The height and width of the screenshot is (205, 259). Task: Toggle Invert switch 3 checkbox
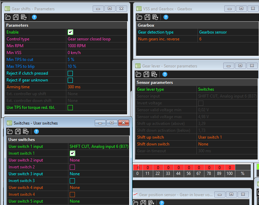click(x=72, y=181)
